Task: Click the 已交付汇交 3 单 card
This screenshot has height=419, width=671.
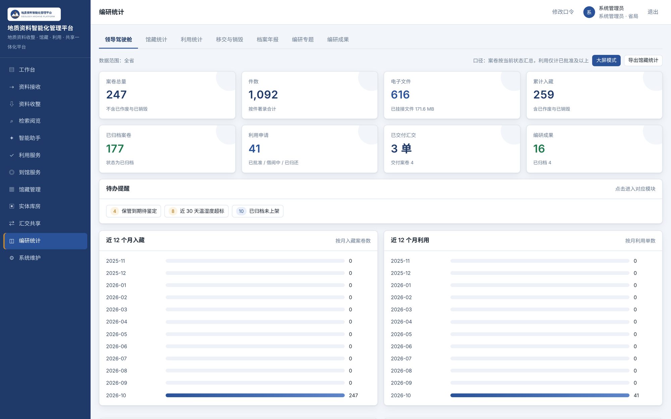Action: click(x=452, y=149)
